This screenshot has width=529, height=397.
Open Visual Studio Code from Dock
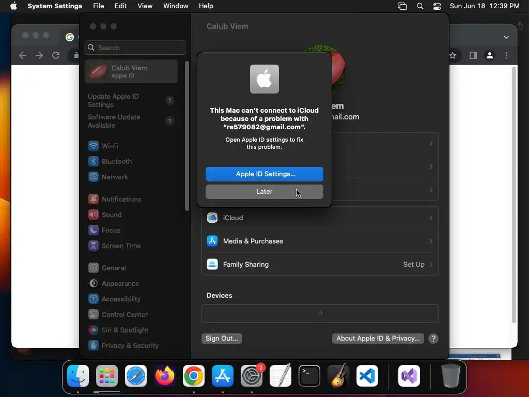point(367,376)
